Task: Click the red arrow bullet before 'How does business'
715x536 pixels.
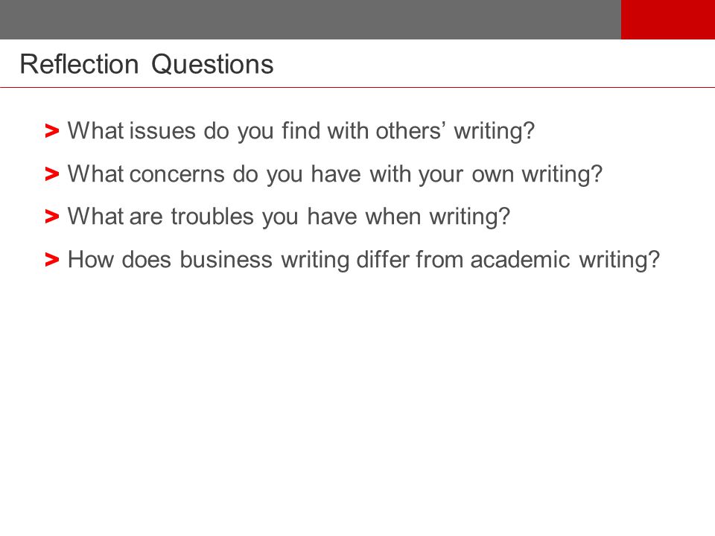Action: (52, 260)
